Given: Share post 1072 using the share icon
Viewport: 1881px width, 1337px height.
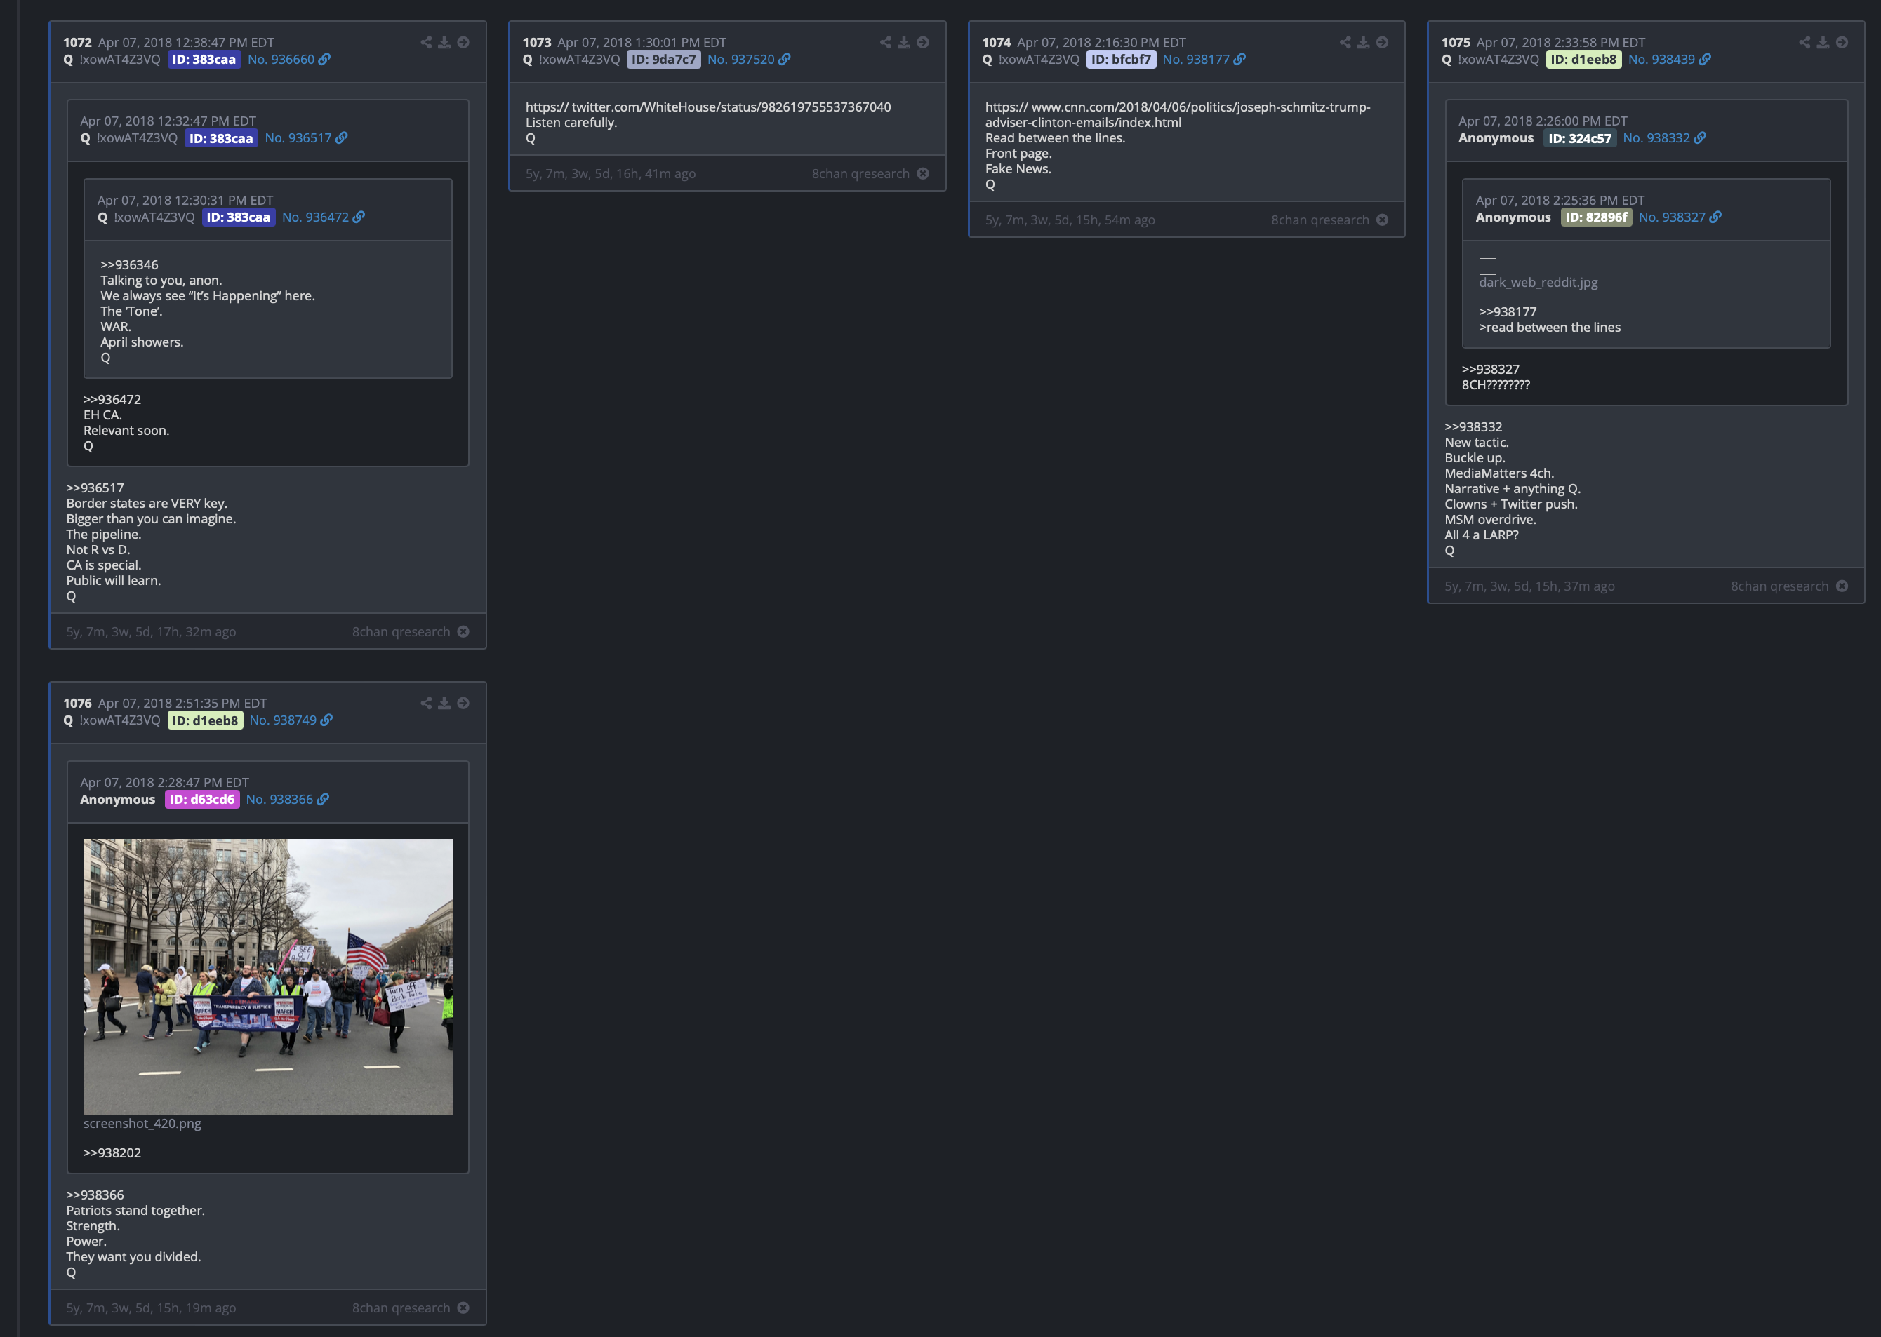Looking at the screenshot, I should coord(426,43).
